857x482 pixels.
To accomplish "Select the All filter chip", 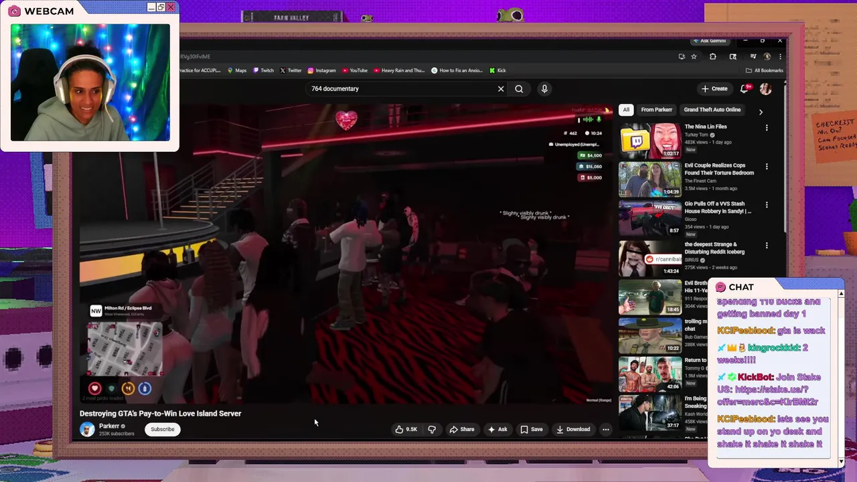I will point(626,110).
